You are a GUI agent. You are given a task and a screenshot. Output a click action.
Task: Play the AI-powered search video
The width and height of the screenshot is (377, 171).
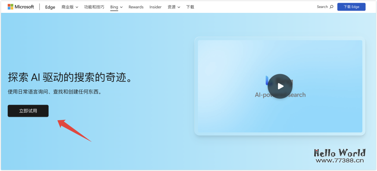pos(280,86)
